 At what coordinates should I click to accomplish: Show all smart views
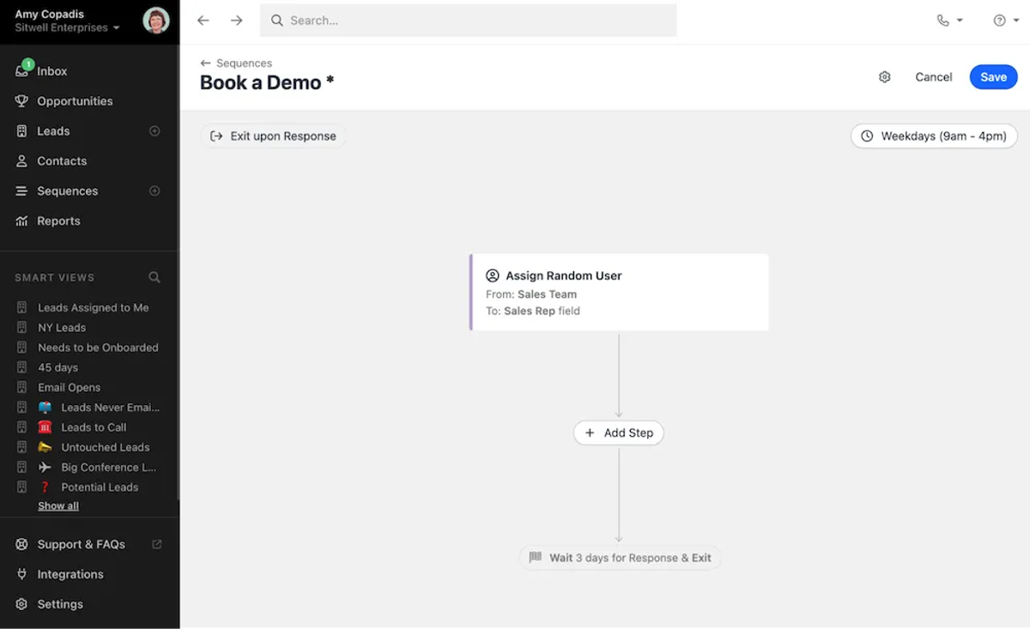click(x=58, y=506)
